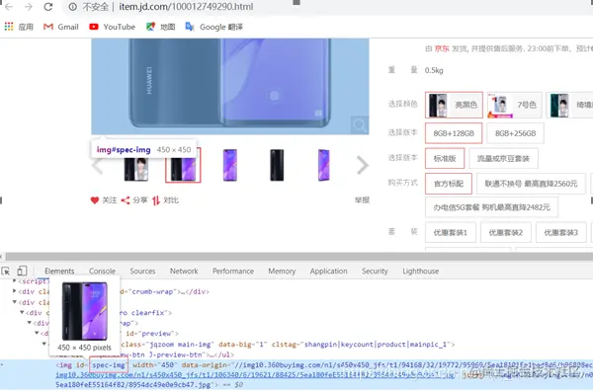Choose the 亮黑色 color option

[454, 105]
